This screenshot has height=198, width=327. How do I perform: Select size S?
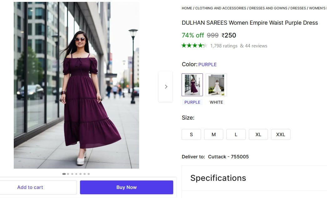coord(191,134)
